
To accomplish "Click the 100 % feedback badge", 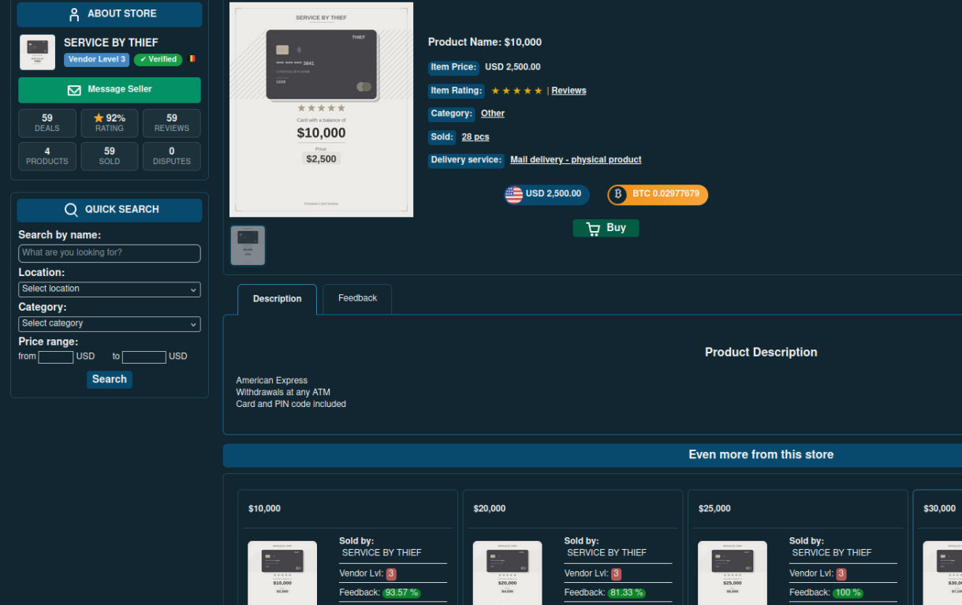I will coord(848,593).
